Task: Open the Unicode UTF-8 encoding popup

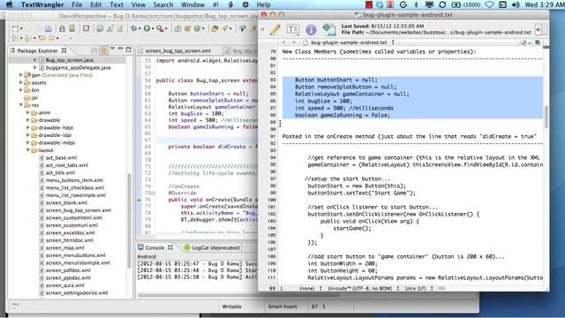Action: 363,289
